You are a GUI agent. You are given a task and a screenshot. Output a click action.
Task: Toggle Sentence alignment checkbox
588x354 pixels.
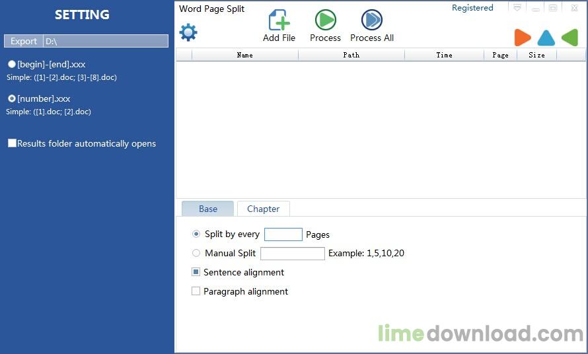coord(196,272)
